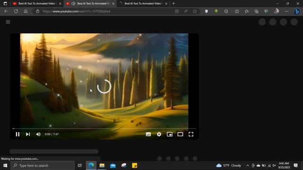Image resolution: width=303 pixels, height=170 pixels.
Task: Open Windows Start menu
Action: (5, 166)
